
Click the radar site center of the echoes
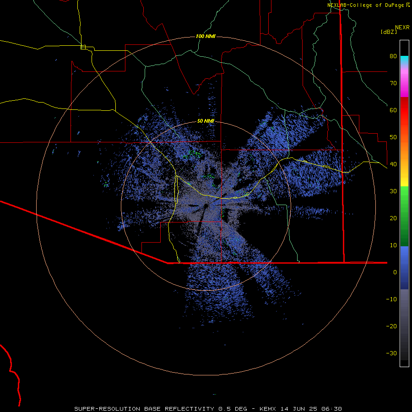(206, 206)
